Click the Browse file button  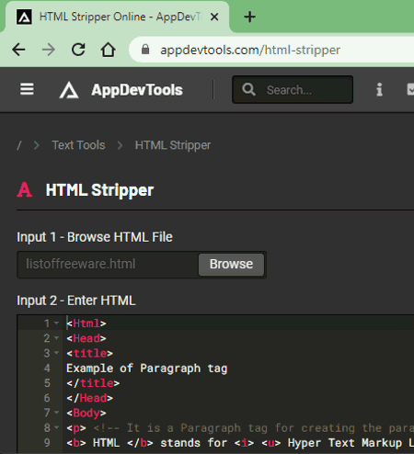point(231,264)
